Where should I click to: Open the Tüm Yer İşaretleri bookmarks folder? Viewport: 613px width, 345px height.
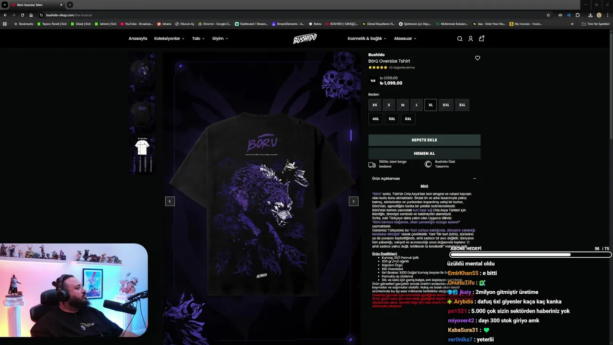[x=596, y=24]
